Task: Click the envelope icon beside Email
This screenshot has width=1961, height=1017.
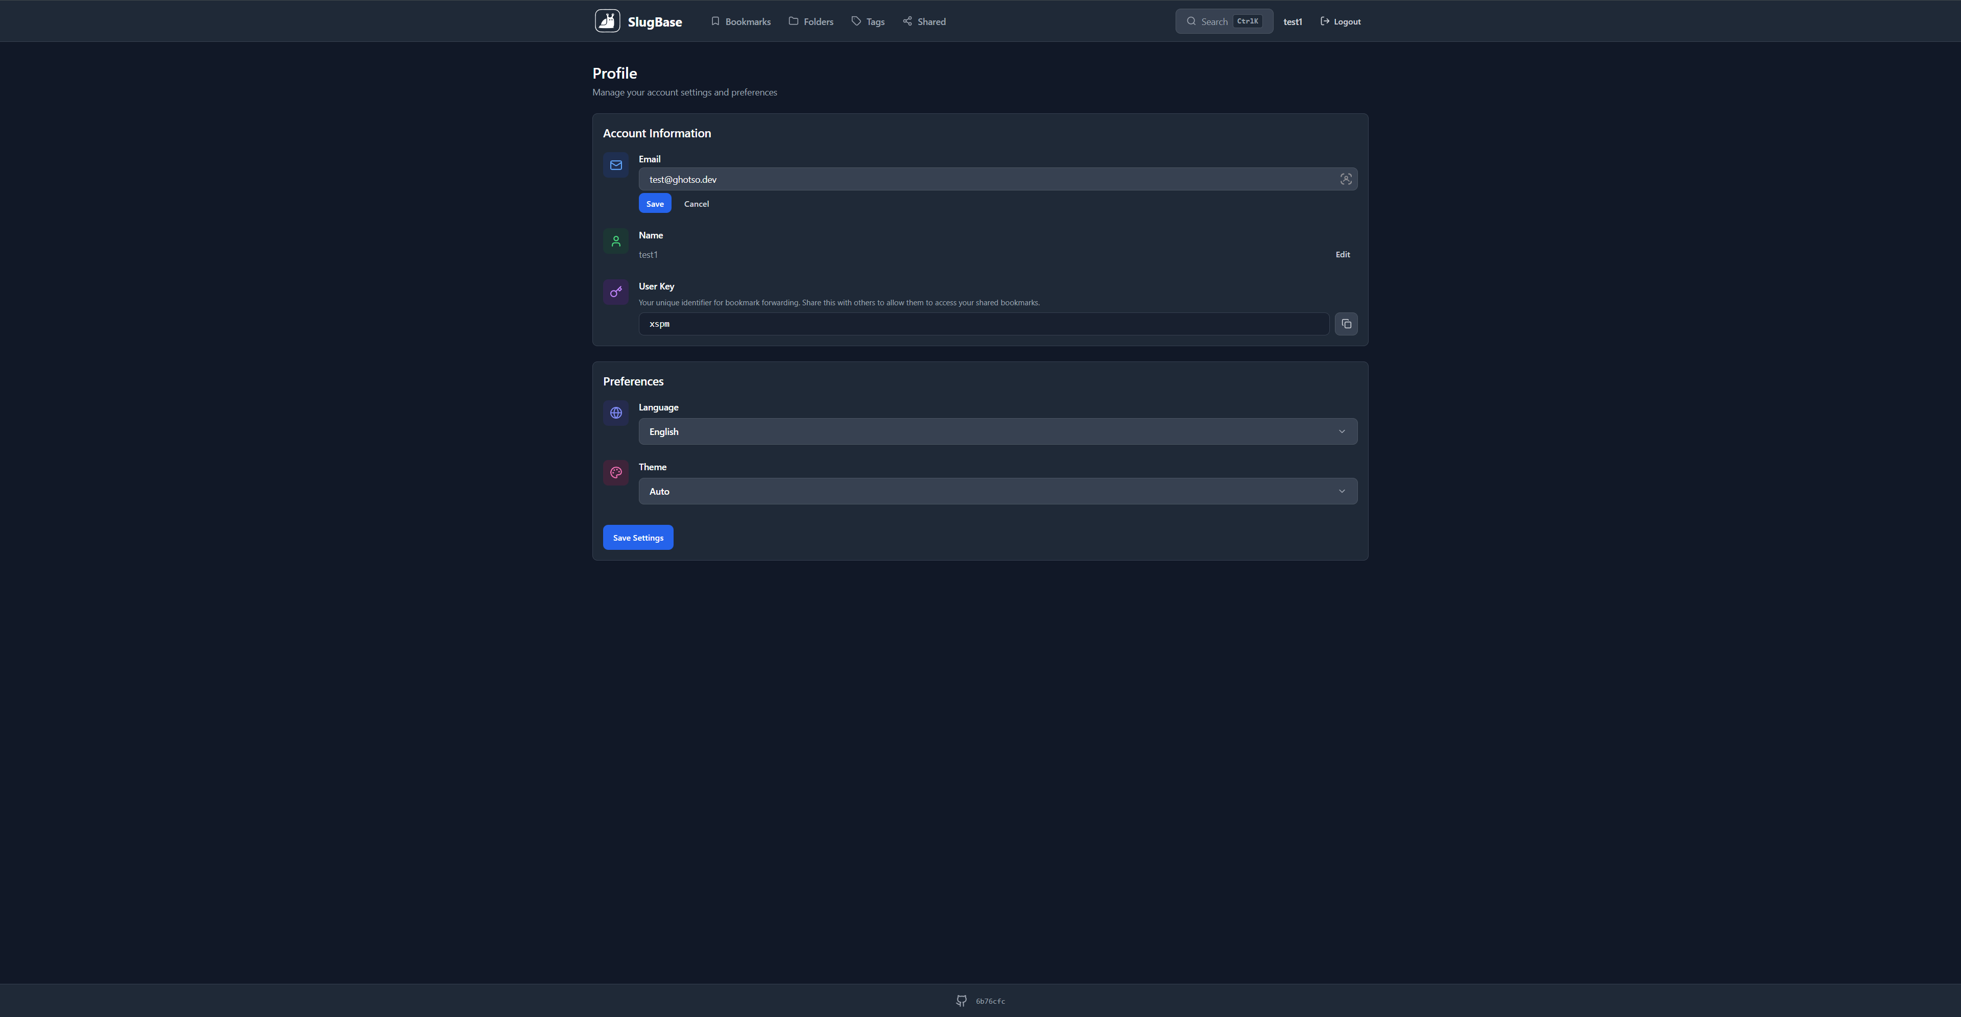Action: (615, 164)
